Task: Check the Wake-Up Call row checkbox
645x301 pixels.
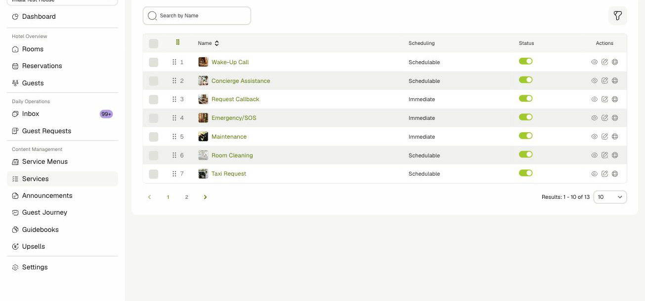Action: [x=154, y=62]
